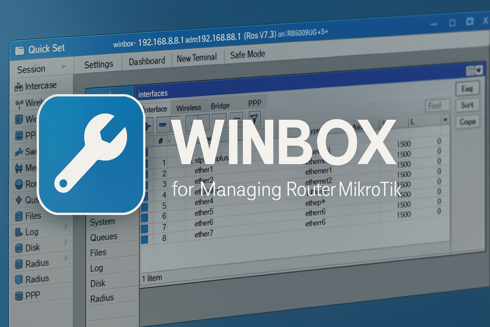Click the icon left of interfaces window arrow

[x=470, y=71]
